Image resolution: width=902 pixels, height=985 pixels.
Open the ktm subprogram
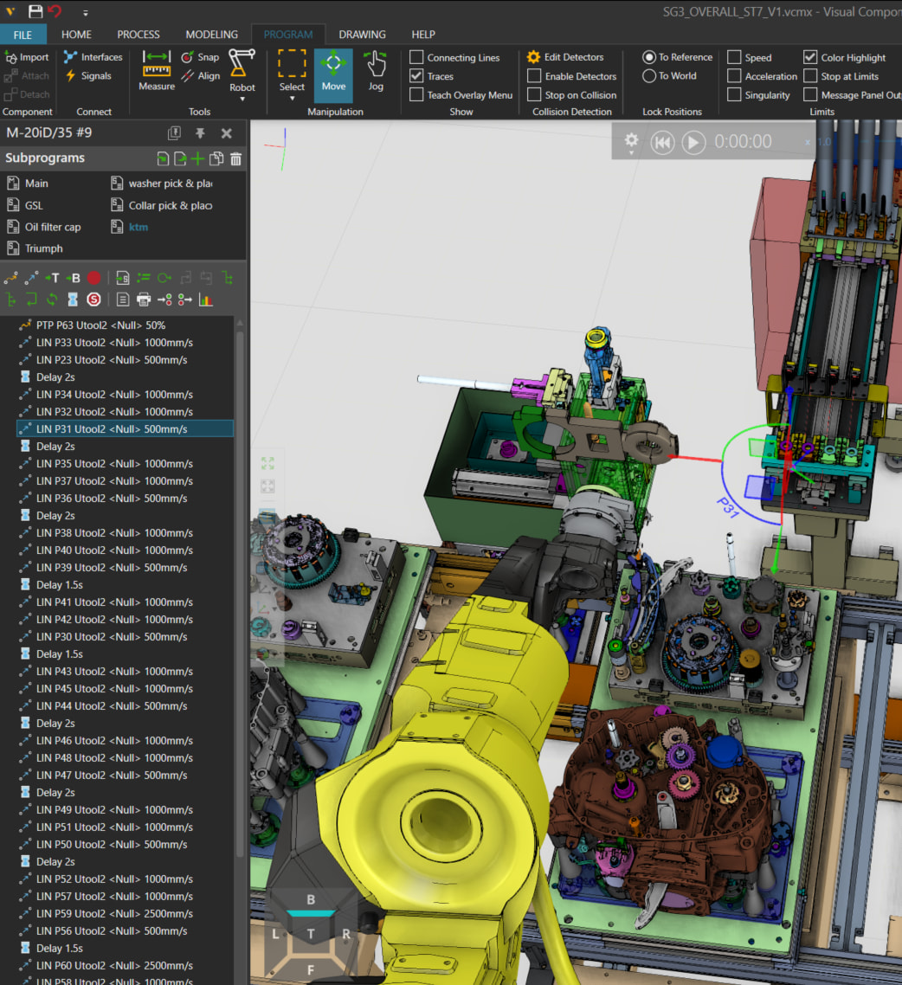138,227
